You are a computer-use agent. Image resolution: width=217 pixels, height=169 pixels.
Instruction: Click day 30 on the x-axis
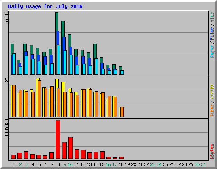pyautogui.click(x=197, y=164)
